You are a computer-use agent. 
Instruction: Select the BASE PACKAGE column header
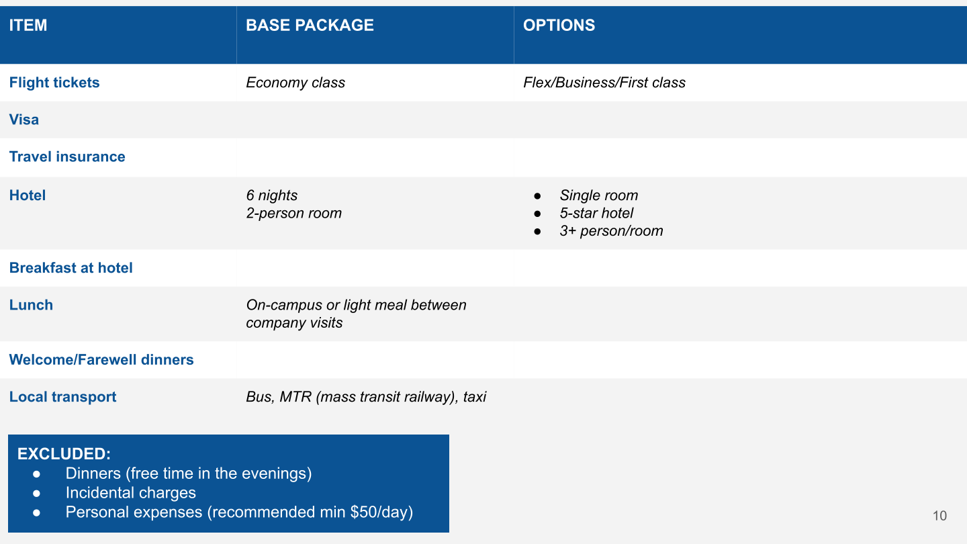click(x=310, y=26)
